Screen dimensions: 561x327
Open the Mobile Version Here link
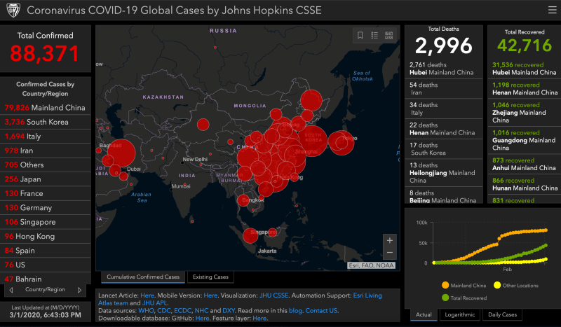(210, 295)
